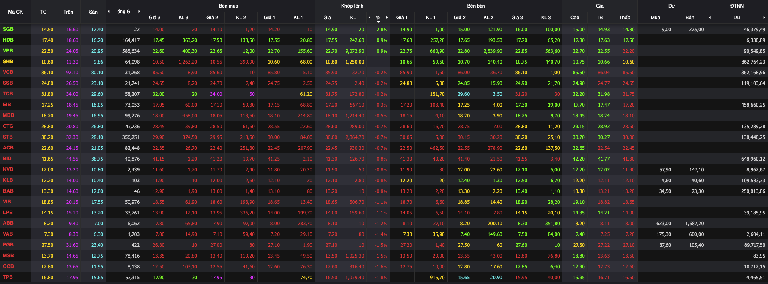Click the TB average price header
The width and height of the screenshot is (768, 284).
600,18
